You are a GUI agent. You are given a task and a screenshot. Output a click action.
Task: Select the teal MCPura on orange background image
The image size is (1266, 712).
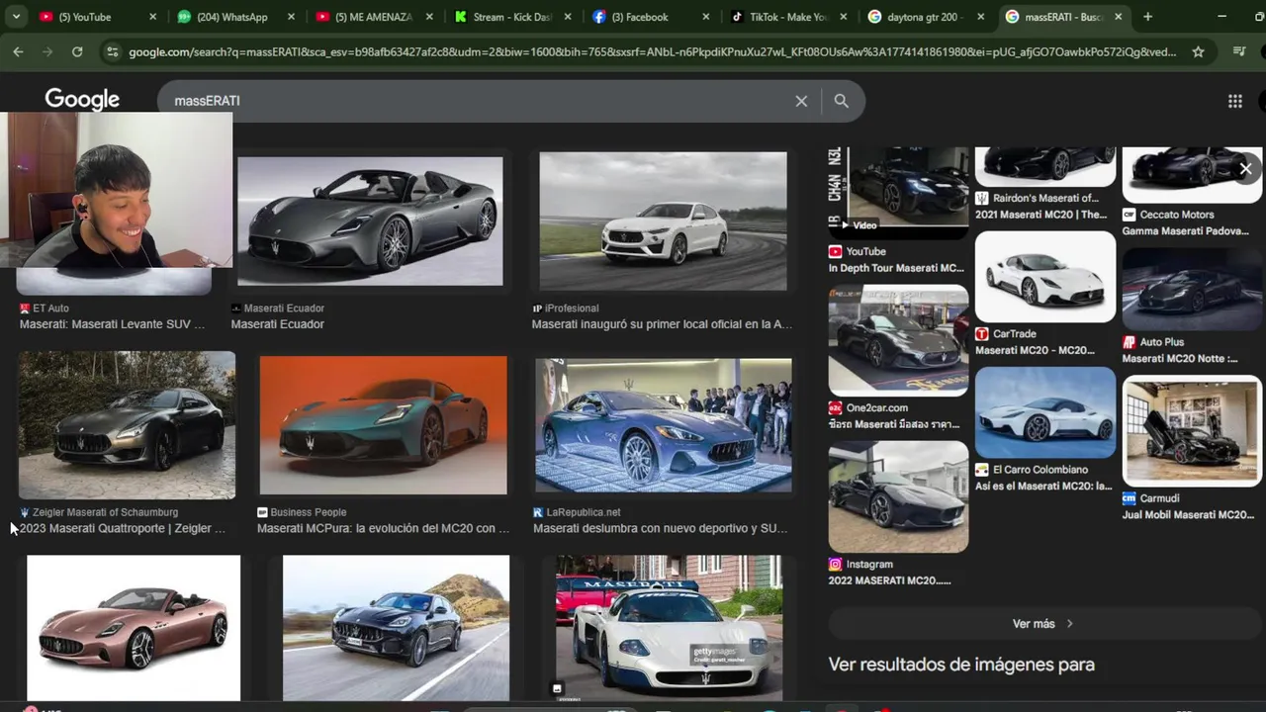[383, 425]
